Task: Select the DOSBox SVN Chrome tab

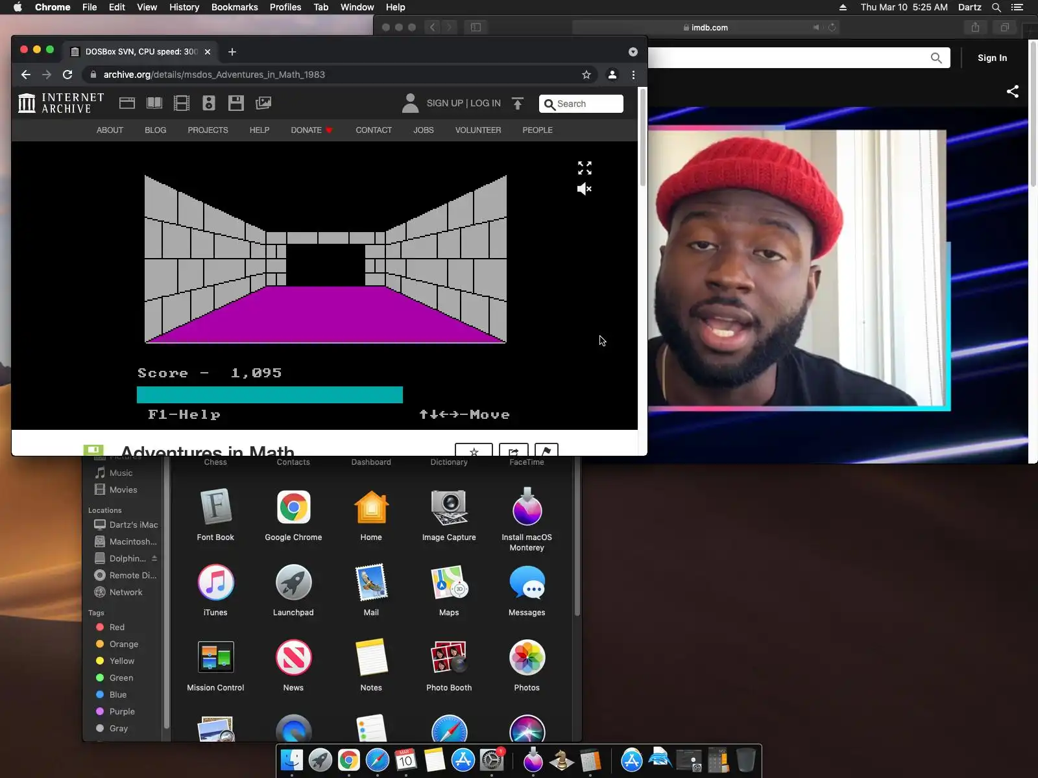Action: coord(141,52)
